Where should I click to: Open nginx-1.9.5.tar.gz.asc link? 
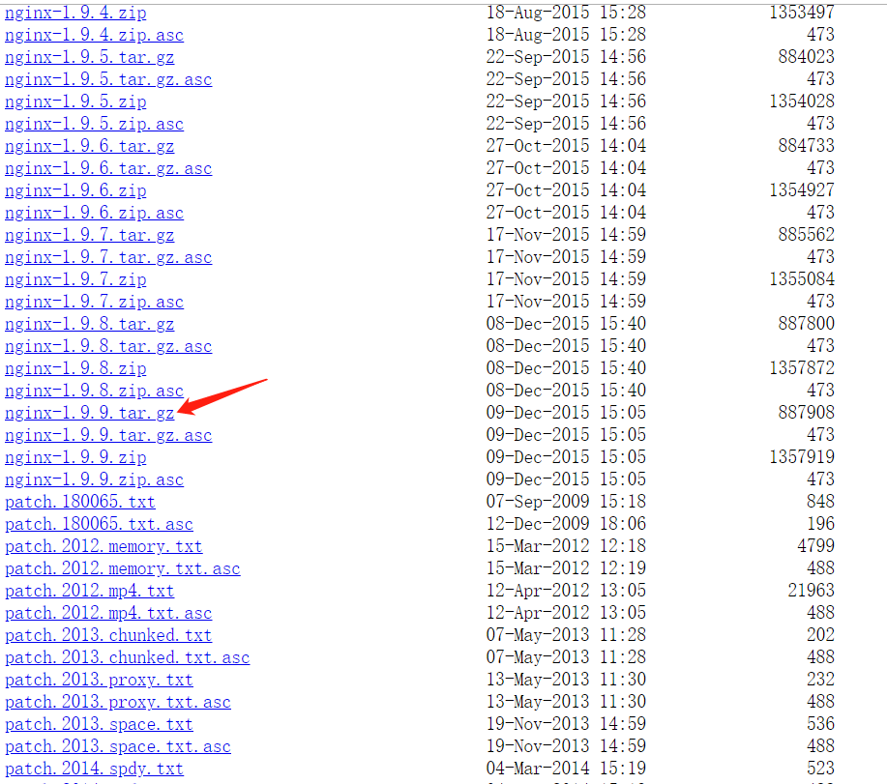[108, 79]
